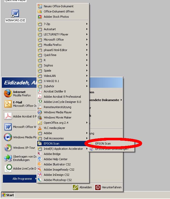The image size is (170, 199).
Task: Click the Adobe Help Center icon
Action: (40, 159)
